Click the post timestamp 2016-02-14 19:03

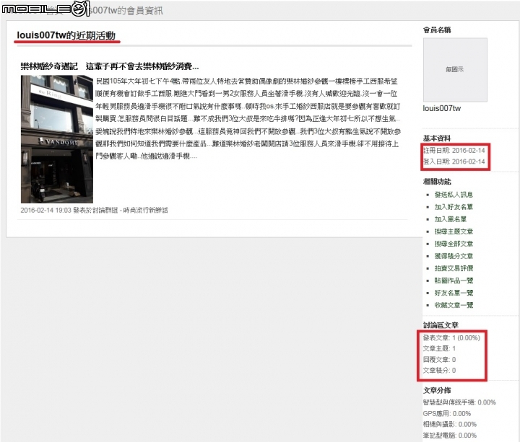pyautogui.click(x=45, y=211)
